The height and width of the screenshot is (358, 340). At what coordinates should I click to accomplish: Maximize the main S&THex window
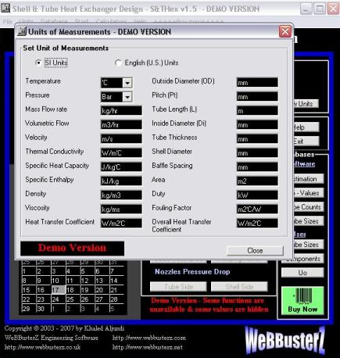(x=320, y=9)
